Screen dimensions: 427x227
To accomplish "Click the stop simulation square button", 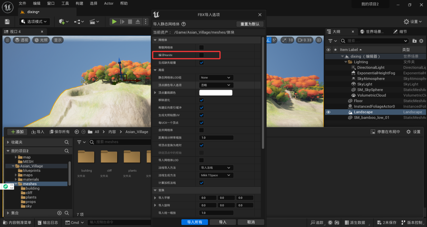I will coord(130,22).
